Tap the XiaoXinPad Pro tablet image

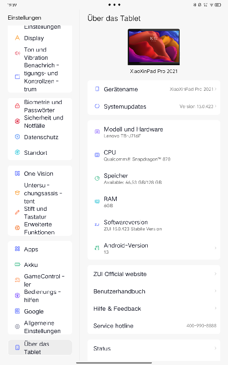coord(154,47)
